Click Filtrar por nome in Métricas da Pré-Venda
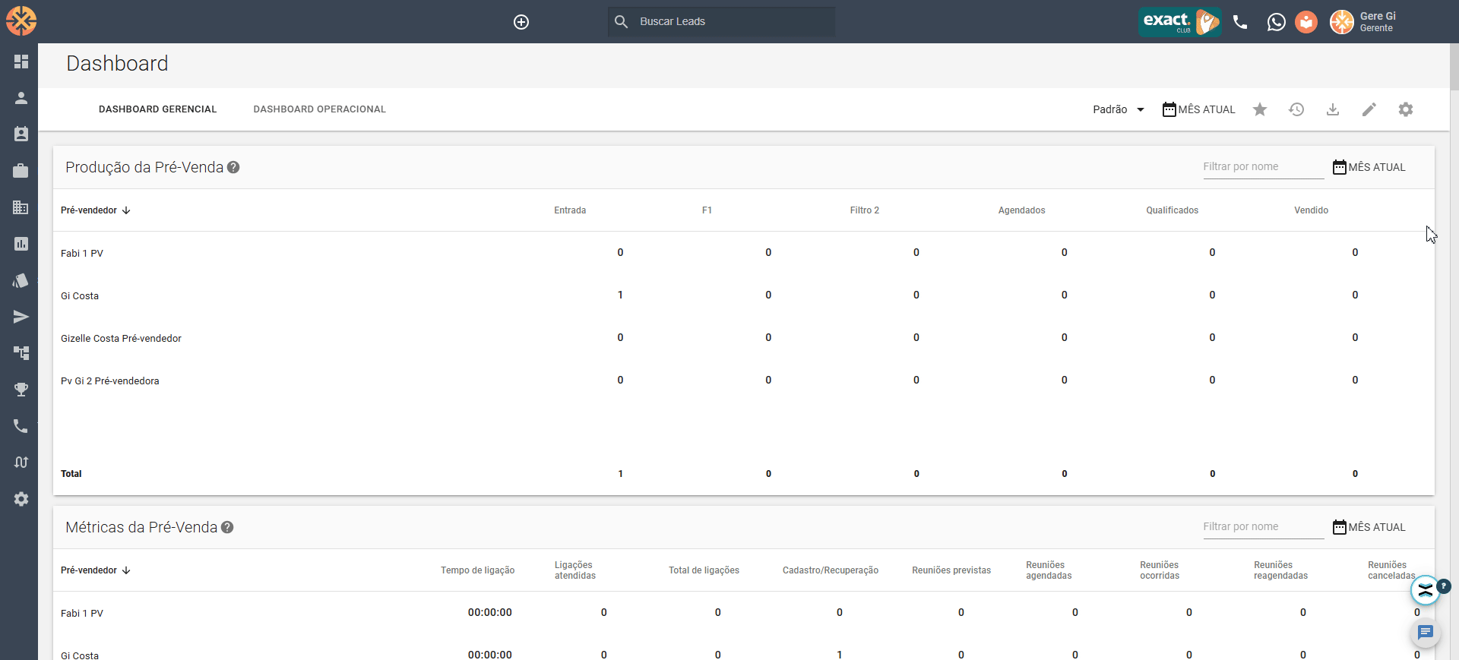The width and height of the screenshot is (1459, 660). click(1263, 527)
